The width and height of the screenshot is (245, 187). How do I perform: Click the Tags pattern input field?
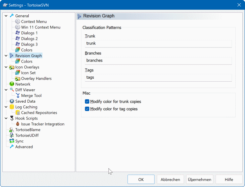pos(158,78)
